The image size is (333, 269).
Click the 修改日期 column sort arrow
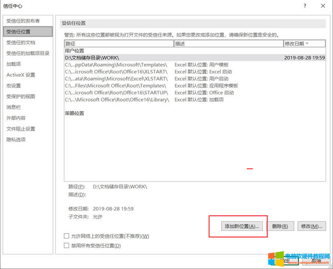pyautogui.click(x=308, y=44)
